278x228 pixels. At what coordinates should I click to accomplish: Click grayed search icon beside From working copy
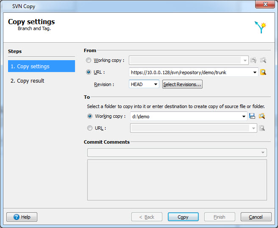[x=263, y=61]
